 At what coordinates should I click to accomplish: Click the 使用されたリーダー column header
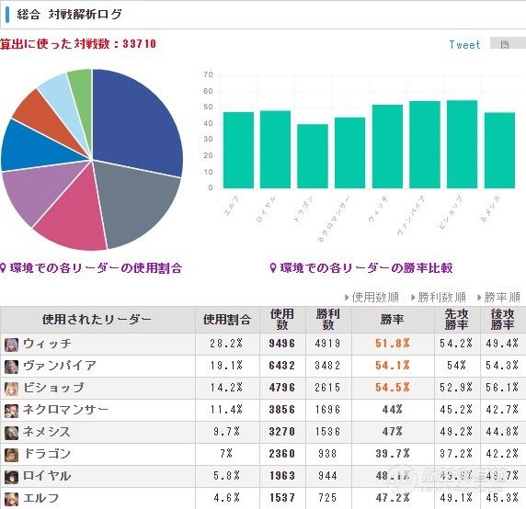97,320
